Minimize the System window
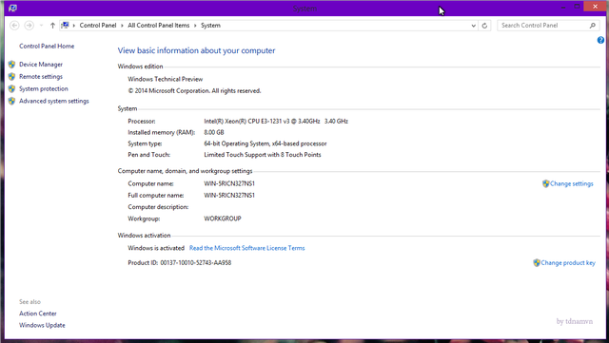Screen dimensions: 609x343 coord(563,7)
